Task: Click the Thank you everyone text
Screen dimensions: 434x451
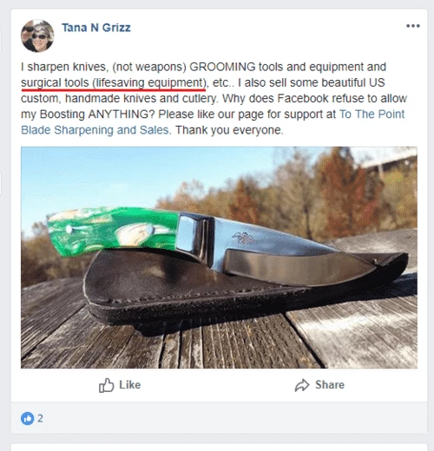Action: coord(229,130)
